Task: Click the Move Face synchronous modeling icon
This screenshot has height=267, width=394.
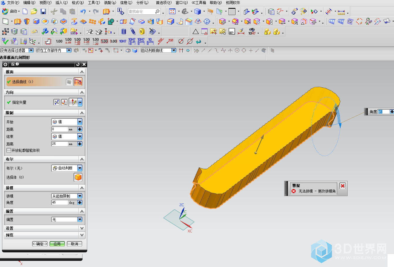Action: tap(223, 21)
